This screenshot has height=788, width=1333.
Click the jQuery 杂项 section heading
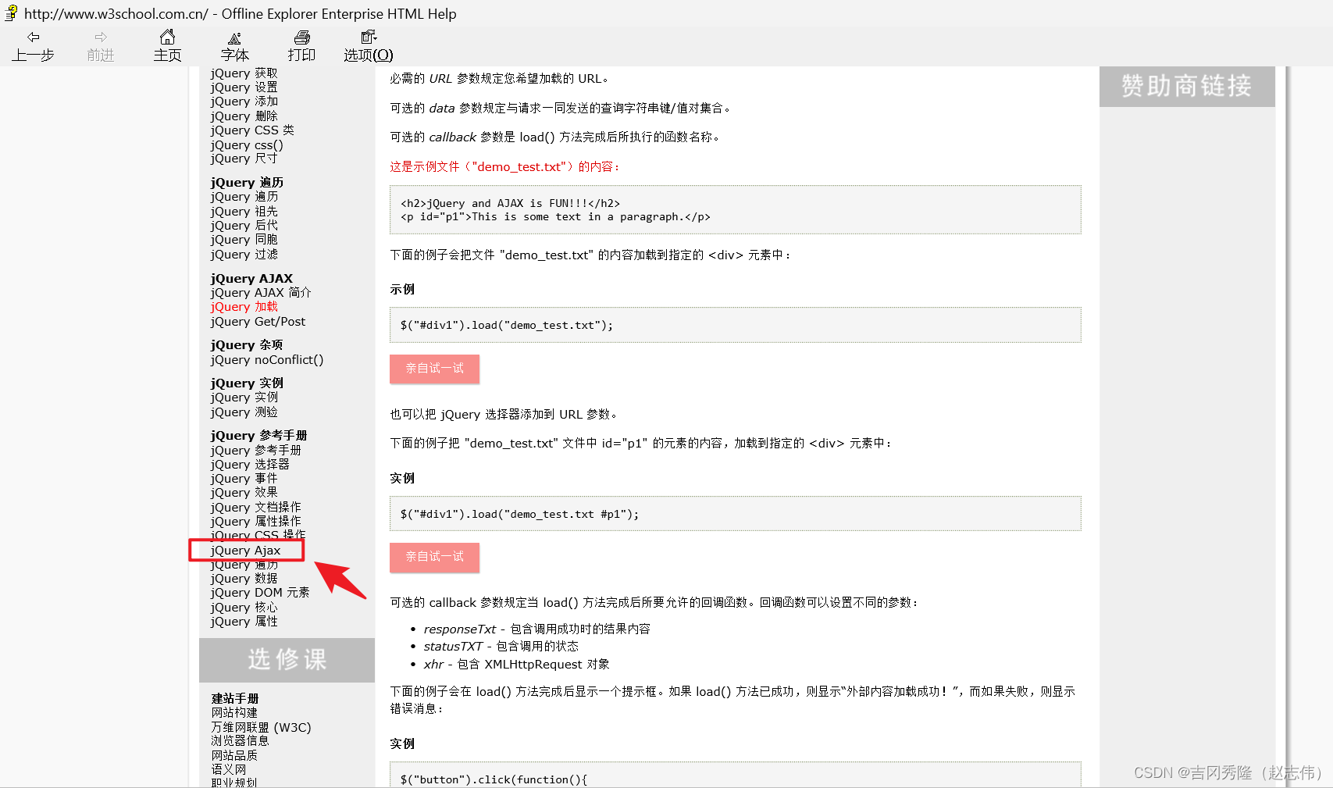pos(247,345)
